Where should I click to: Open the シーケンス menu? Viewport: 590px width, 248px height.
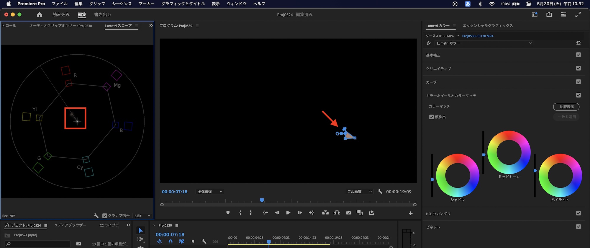click(122, 4)
